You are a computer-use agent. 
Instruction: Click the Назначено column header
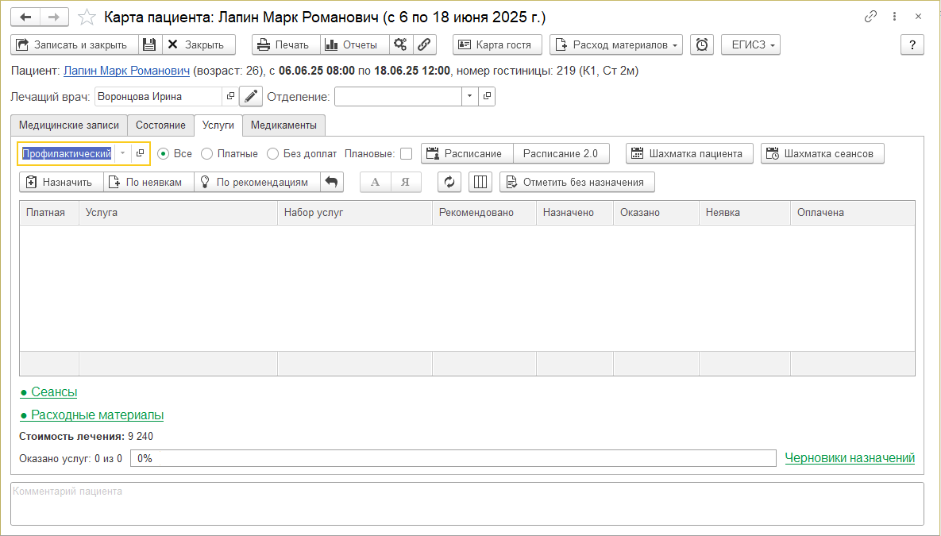(x=575, y=213)
